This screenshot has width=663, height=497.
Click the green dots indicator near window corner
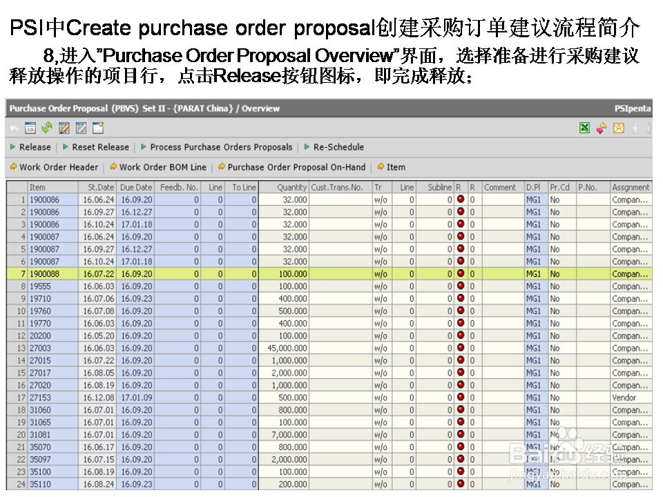pyautogui.click(x=649, y=128)
